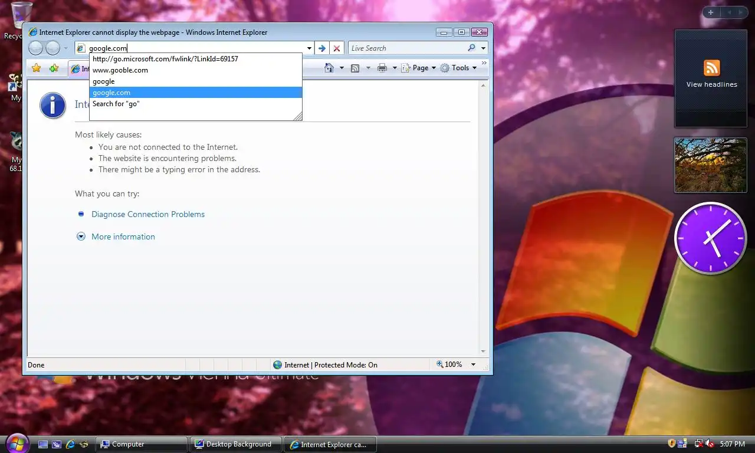
Task: Click inside the Live Search box
Action: (407, 48)
